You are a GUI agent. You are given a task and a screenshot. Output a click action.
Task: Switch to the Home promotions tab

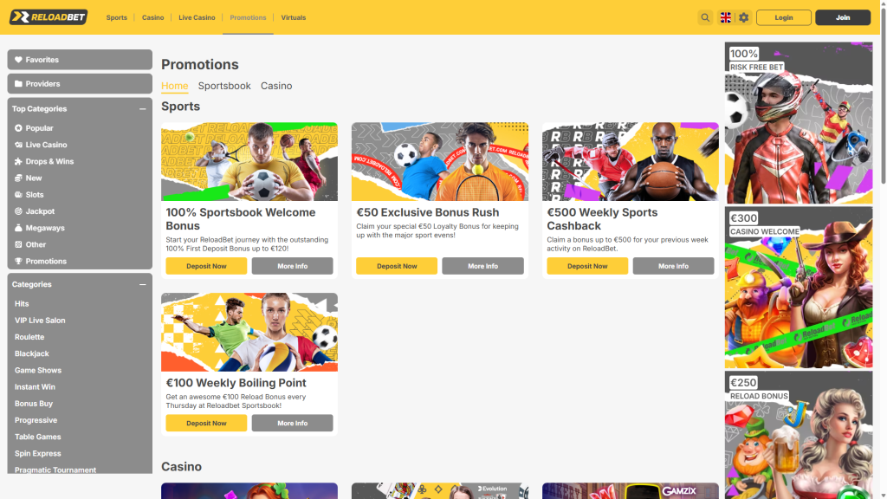click(x=175, y=86)
